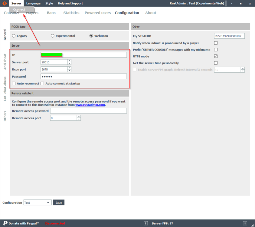Click the Remote access password field
The width and height of the screenshot is (255, 227).
88,111
